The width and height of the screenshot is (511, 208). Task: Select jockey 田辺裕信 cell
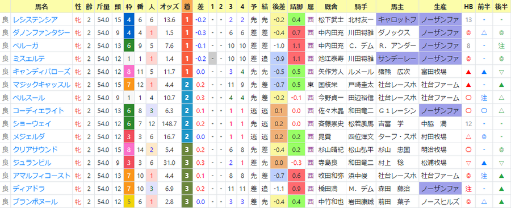point(361,98)
